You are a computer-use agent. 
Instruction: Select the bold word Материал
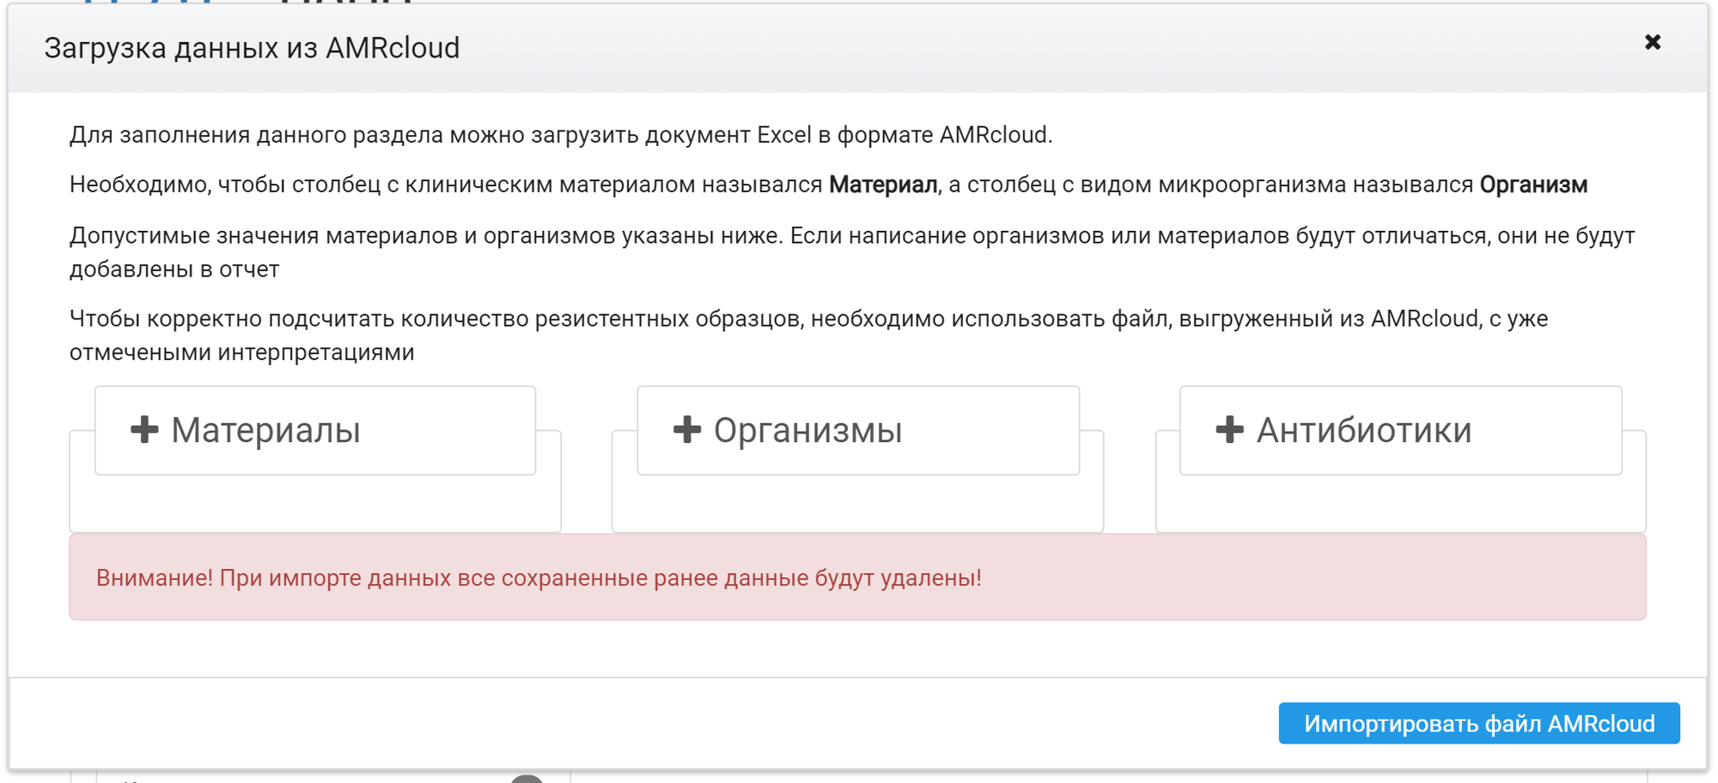coord(883,185)
